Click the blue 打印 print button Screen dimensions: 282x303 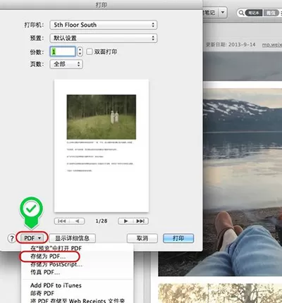point(178,238)
